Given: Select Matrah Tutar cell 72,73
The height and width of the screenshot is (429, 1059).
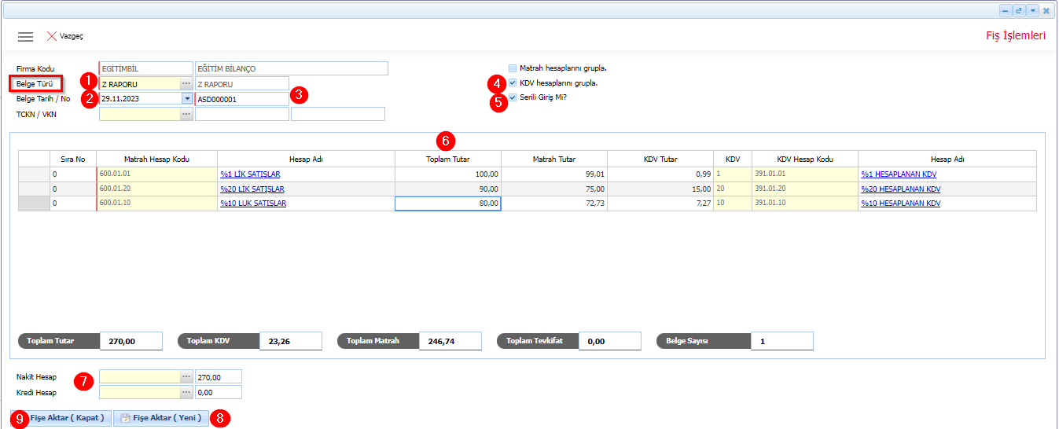Looking at the screenshot, I should coord(554,203).
